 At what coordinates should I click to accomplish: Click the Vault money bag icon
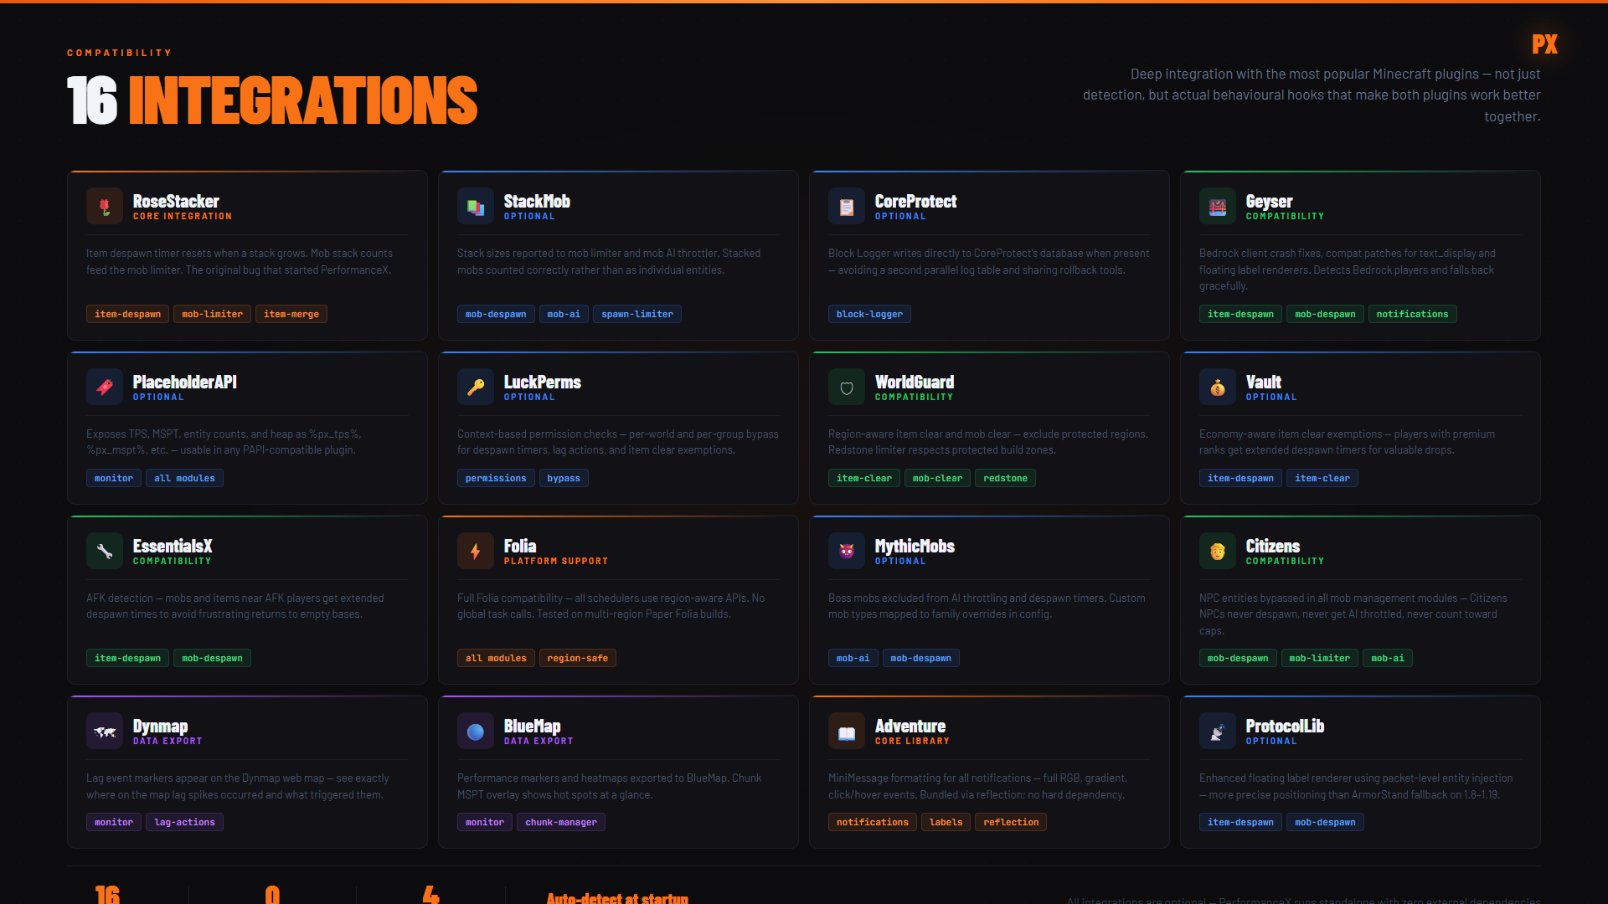click(1218, 387)
